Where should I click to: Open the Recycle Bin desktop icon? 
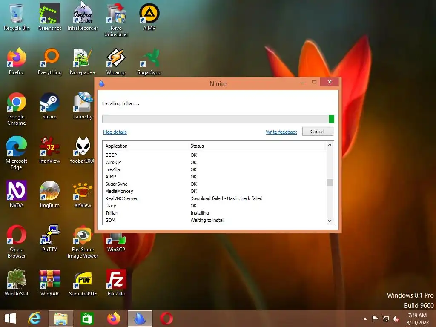(17, 17)
